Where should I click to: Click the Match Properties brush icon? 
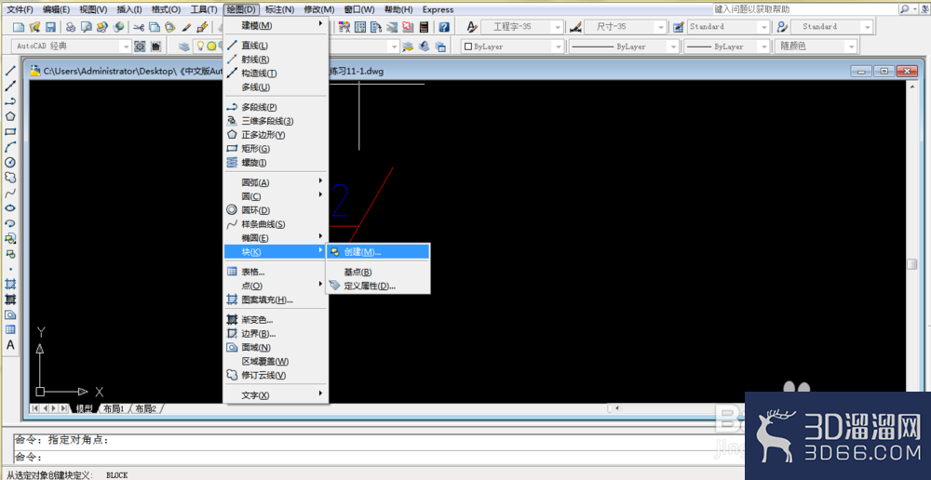click(x=186, y=27)
